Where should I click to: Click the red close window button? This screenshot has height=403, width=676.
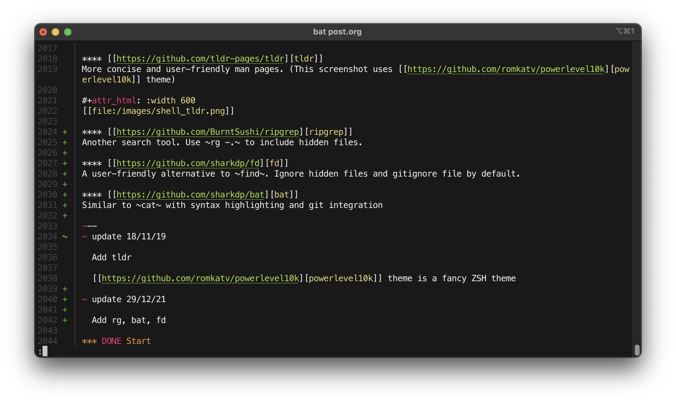[43, 32]
